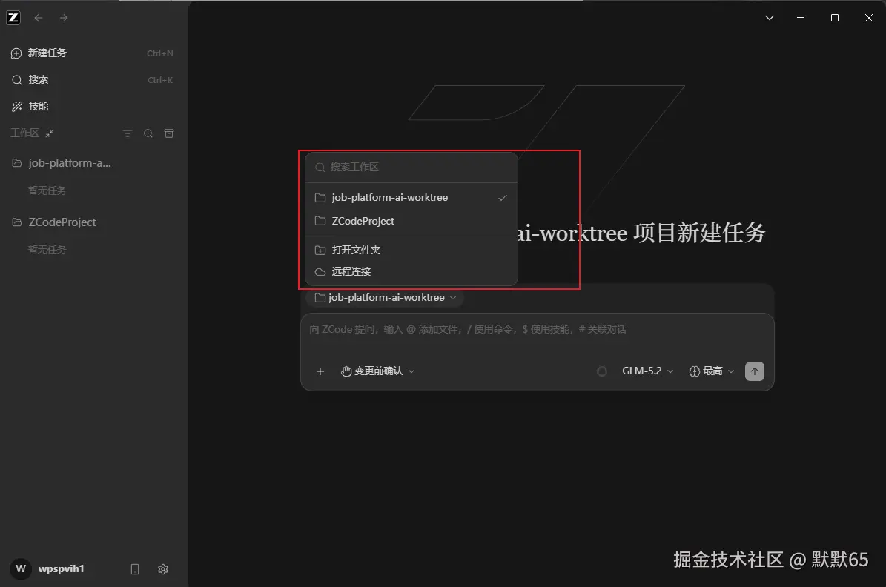Maximize the ZCode window
886x587 pixels.
pyautogui.click(x=835, y=18)
